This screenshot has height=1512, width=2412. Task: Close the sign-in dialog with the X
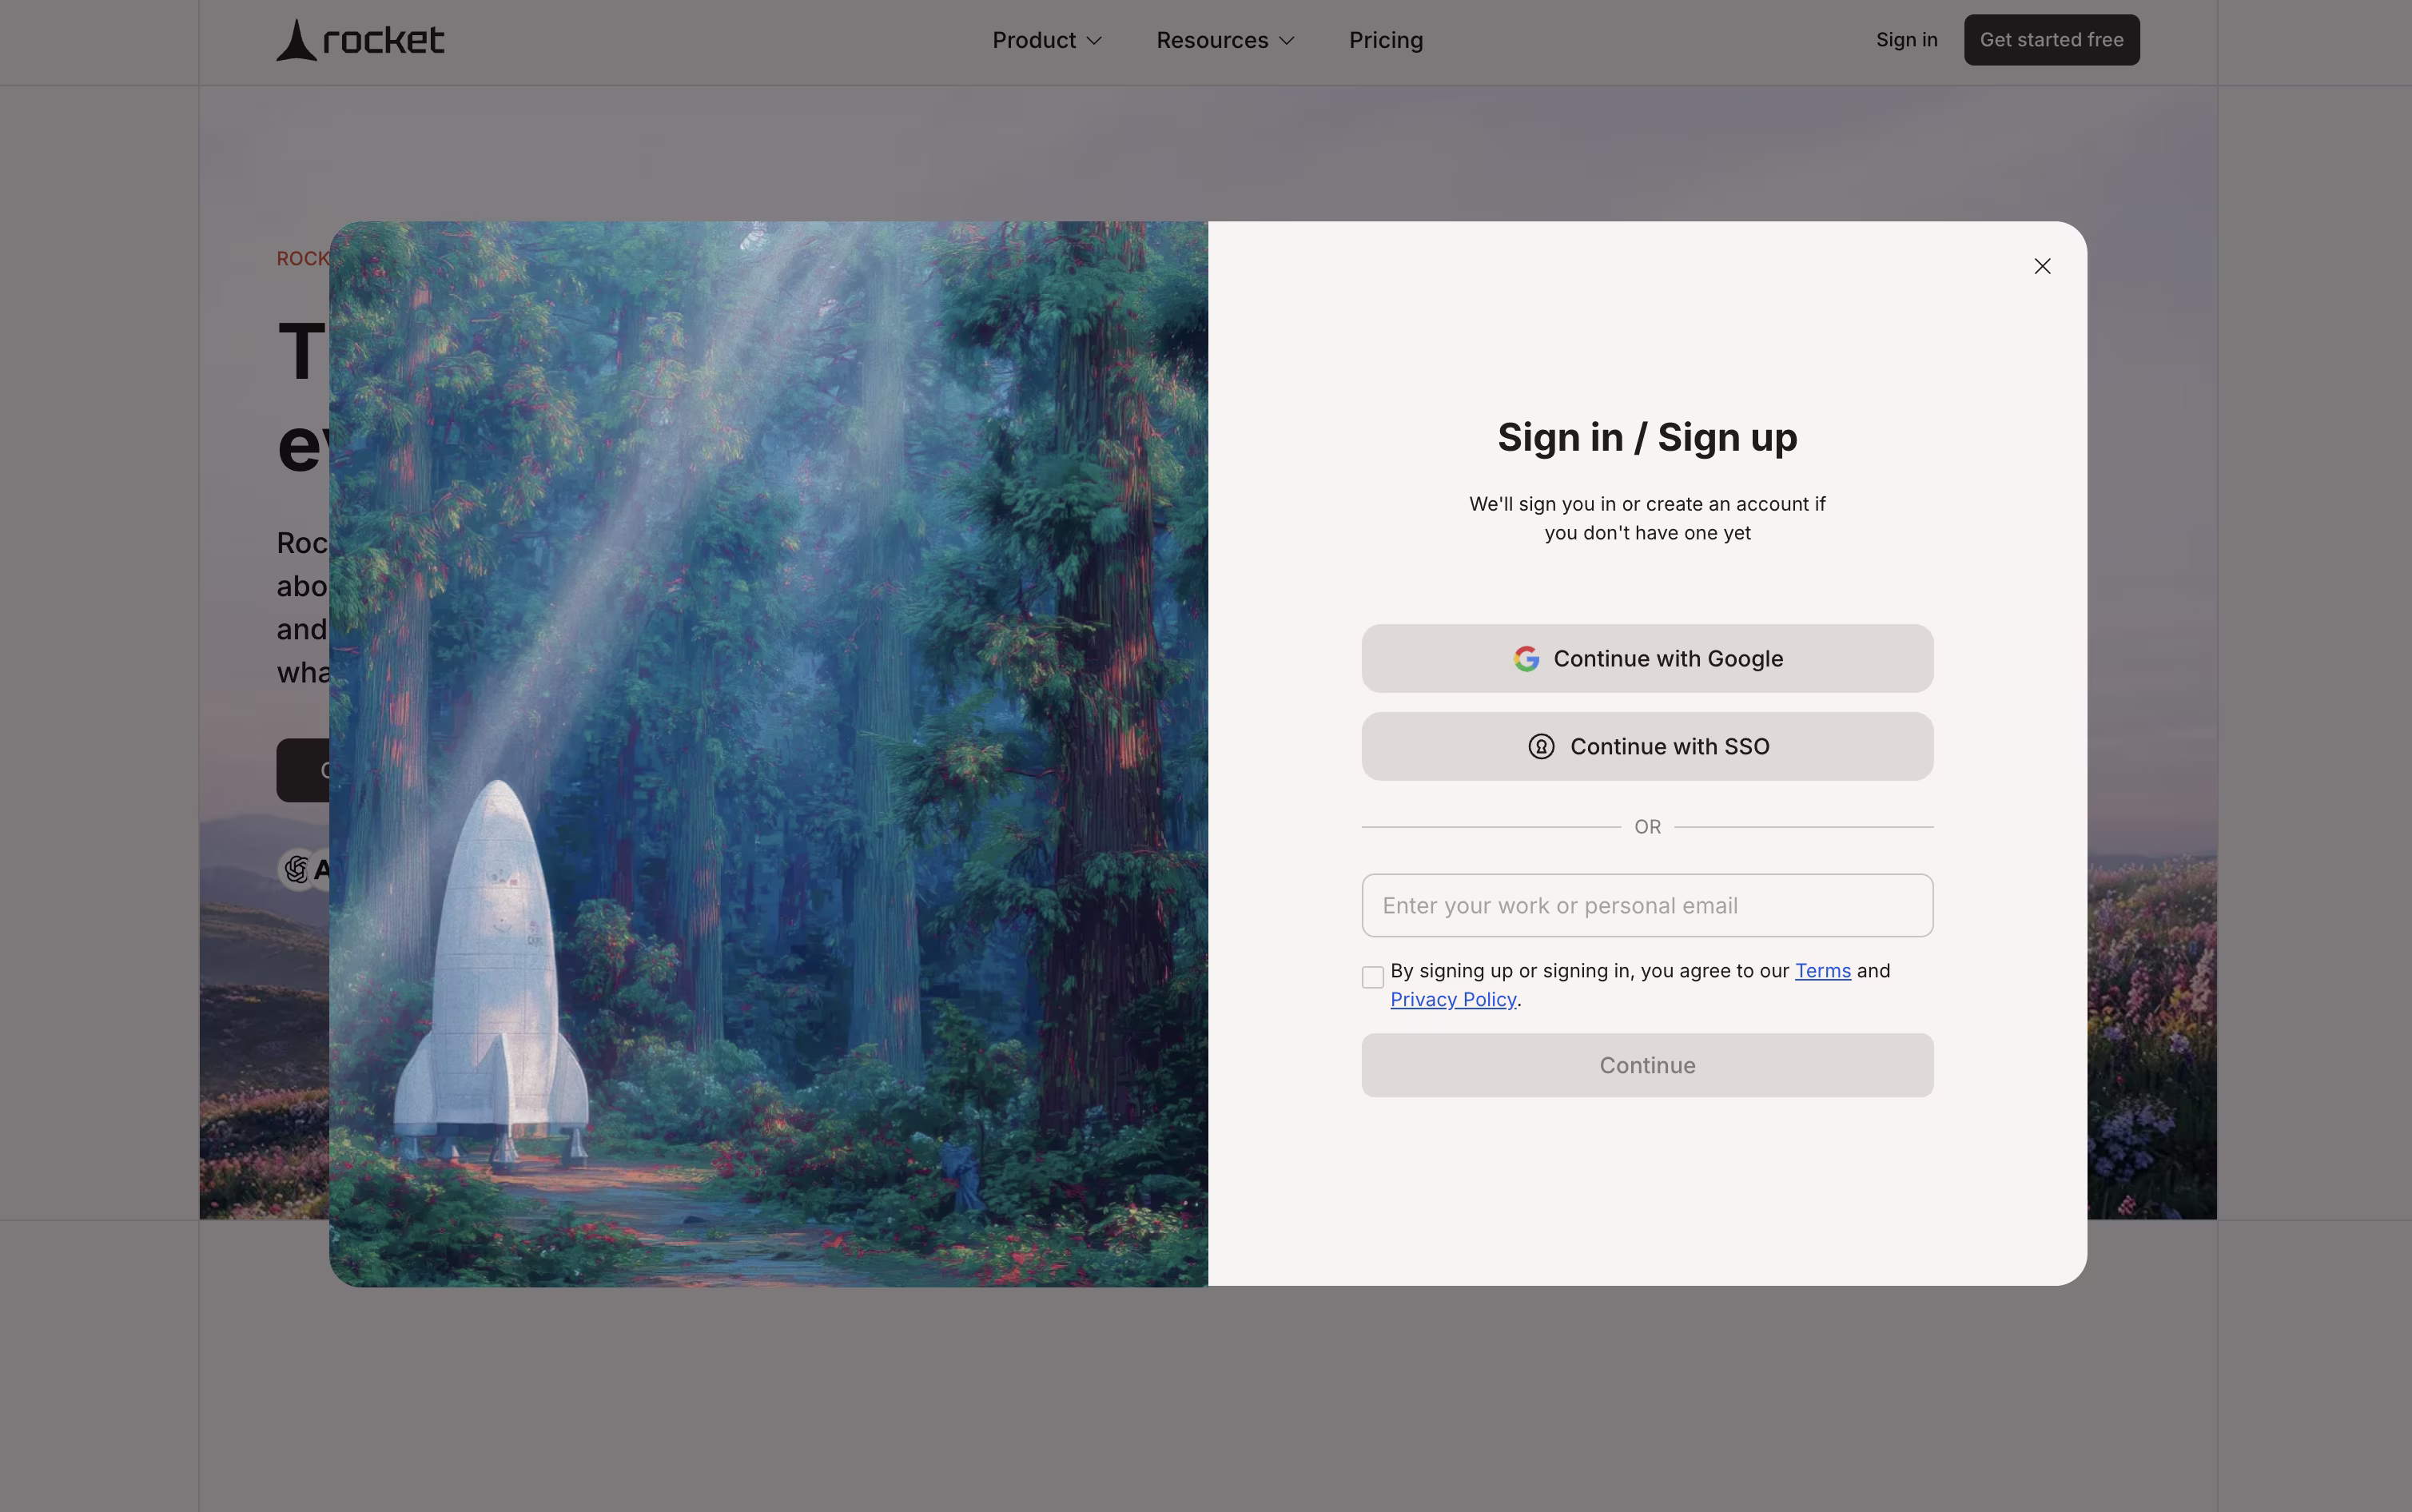coord(2042,266)
